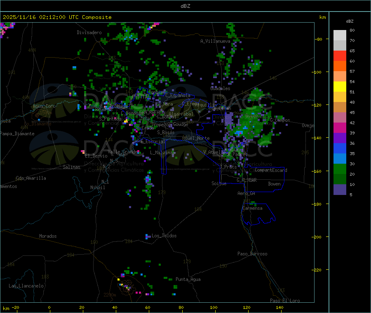371x313 pixels.
Task: Click the -20 tick on bottom axis
Action: [x=16, y=308]
